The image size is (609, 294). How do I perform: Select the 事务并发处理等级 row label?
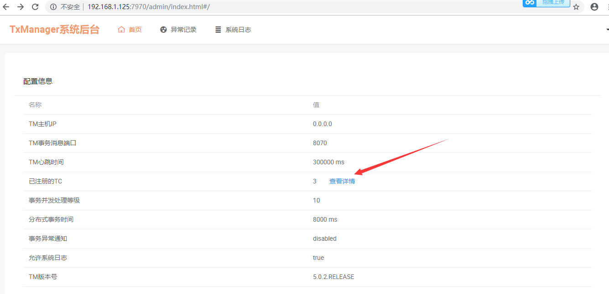tap(54, 200)
